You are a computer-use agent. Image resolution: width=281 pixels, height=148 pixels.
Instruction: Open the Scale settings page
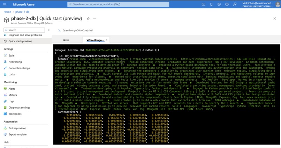pos(12,55)
